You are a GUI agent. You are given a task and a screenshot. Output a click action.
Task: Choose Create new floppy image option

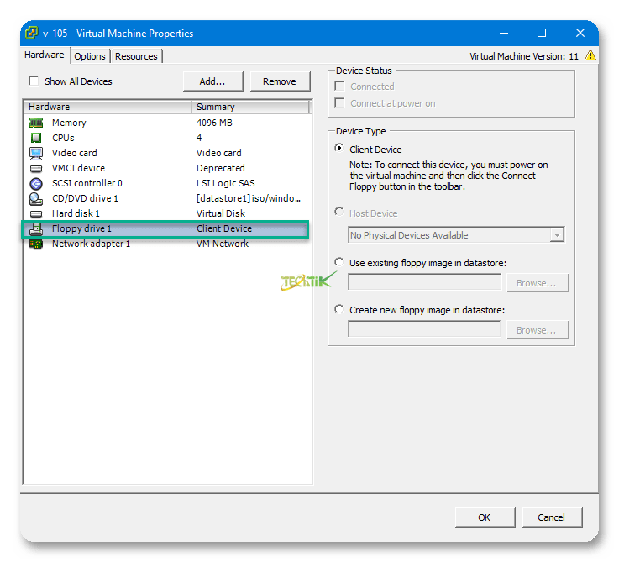pos(339,309)
